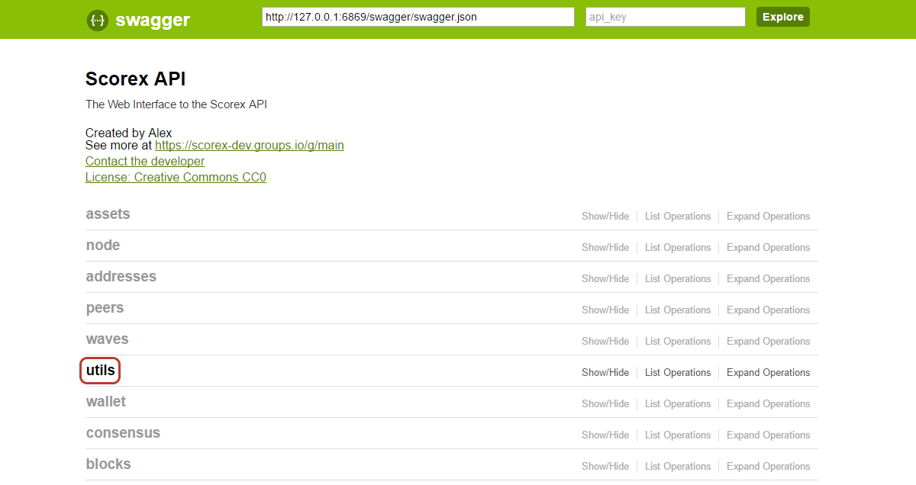List Operations for consensus
The image size is (916, 485).
tap(678, 435)
